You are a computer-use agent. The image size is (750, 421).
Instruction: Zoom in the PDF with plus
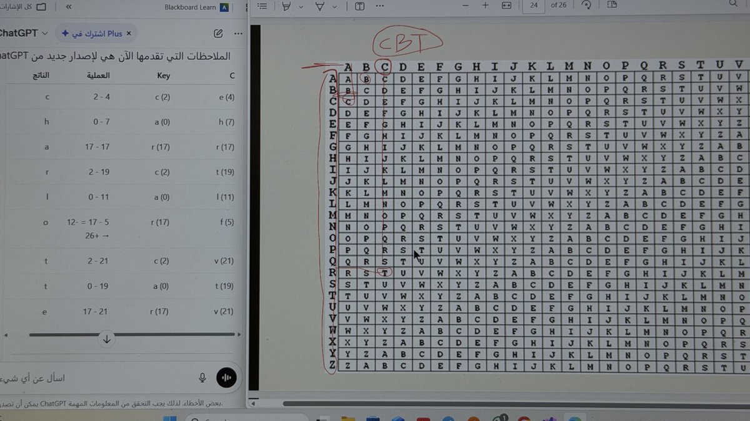485,6
